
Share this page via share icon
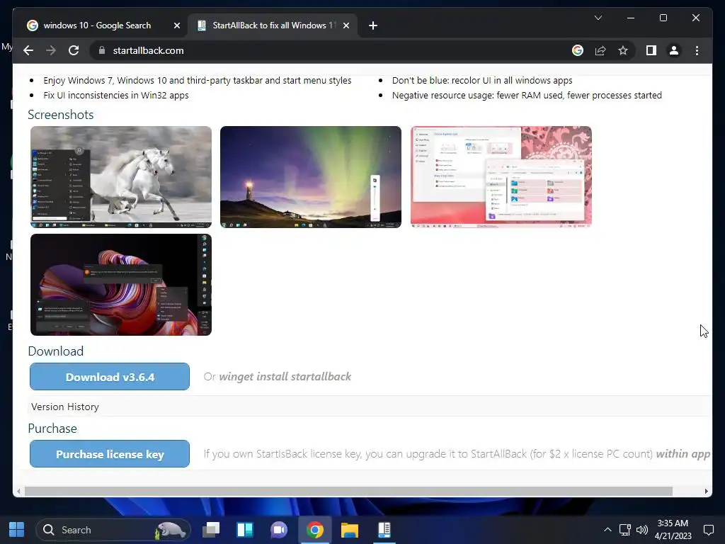pos(600,50)
